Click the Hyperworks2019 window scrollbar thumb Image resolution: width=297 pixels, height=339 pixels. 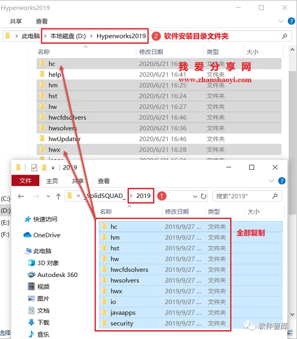point(292,143)
